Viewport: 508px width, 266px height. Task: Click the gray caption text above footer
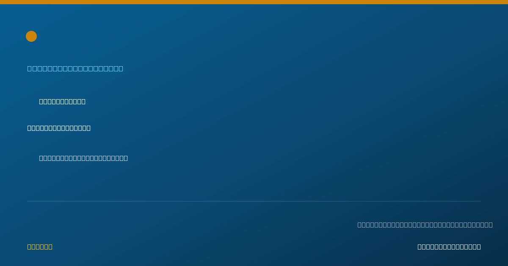tap(425, 225)
